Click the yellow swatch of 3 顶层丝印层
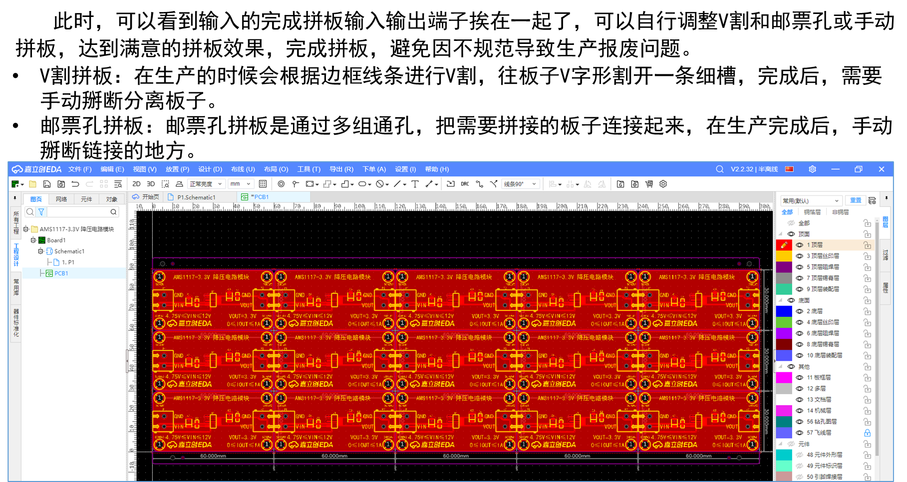907x482 pixels. [784, 256]
